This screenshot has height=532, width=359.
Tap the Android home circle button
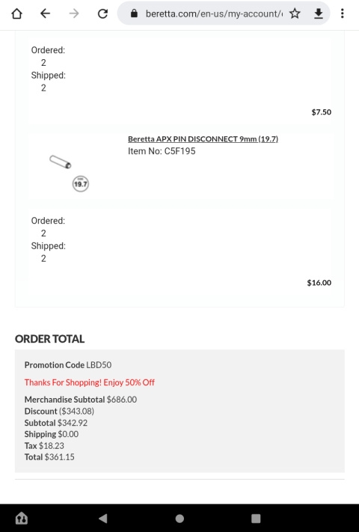click(179, 518)
